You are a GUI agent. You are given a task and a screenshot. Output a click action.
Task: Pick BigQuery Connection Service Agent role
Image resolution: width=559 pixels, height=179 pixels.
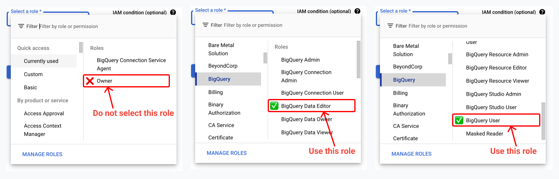pyautogui.click(x=131, y=64)
